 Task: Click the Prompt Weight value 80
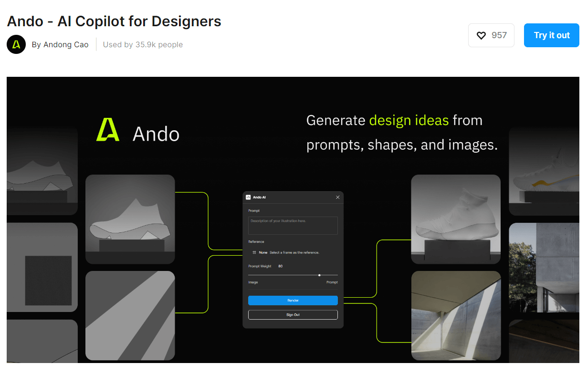[280, 266]
